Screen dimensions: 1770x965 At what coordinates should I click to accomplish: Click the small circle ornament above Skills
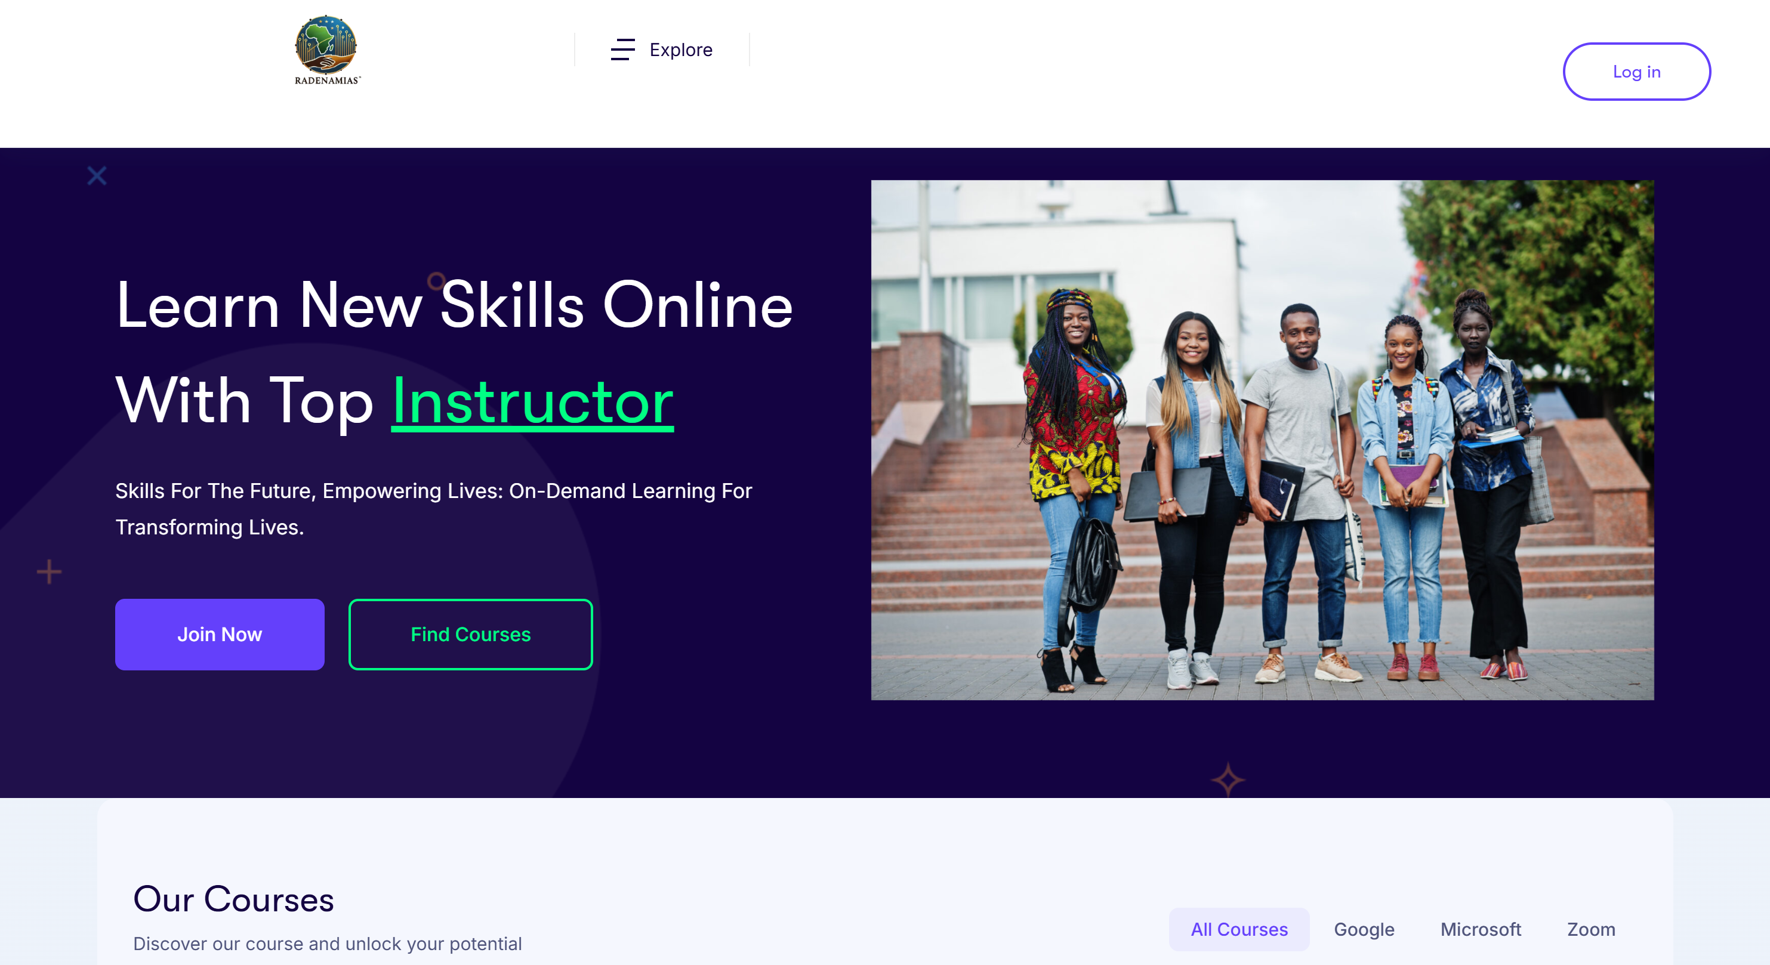click(x=436, y=281)
